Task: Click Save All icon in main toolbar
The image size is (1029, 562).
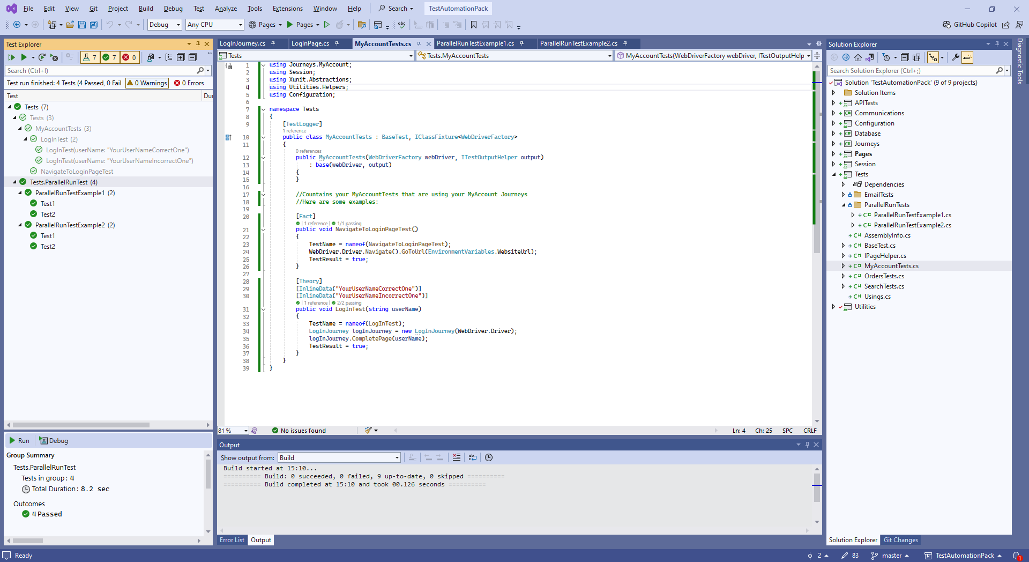Action: (x=94, y=25)
